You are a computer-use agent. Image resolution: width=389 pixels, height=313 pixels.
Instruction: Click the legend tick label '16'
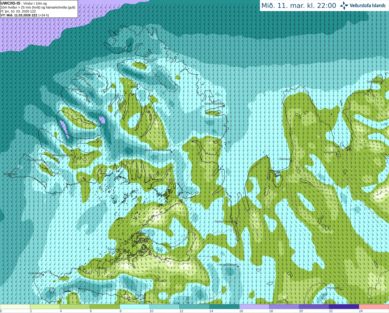pos(241,311)
